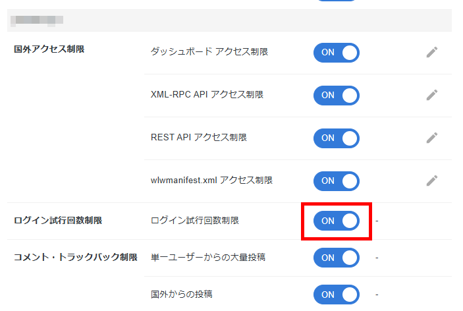Viewport: 463px width, 311px height.
Task: Click the ダッシュボード アクセス制限 row label
Action: (x=209, y=52)
